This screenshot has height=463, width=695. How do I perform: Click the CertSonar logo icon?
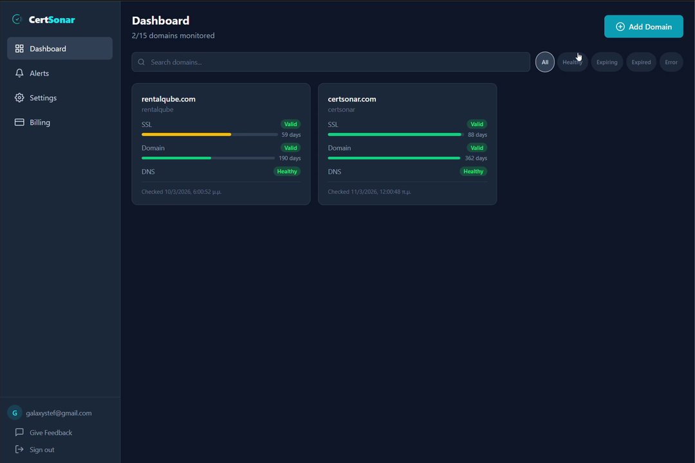click(17, 19)
